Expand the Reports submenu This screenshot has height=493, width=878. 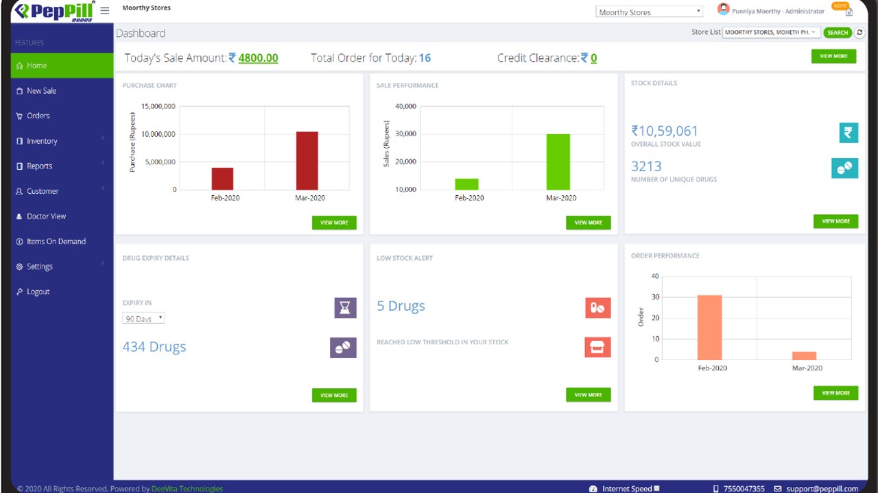62,166
